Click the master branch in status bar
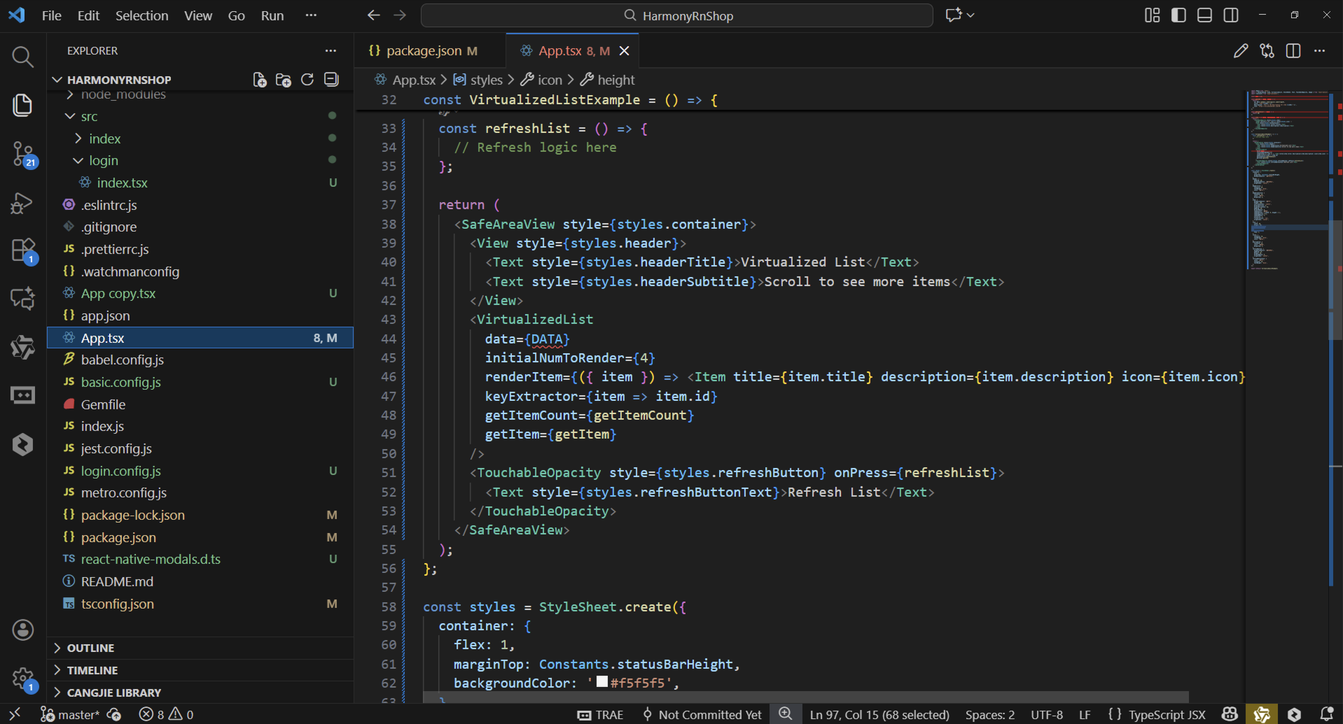The width and height of the screenshot is (1343, 724). [78, 715]
